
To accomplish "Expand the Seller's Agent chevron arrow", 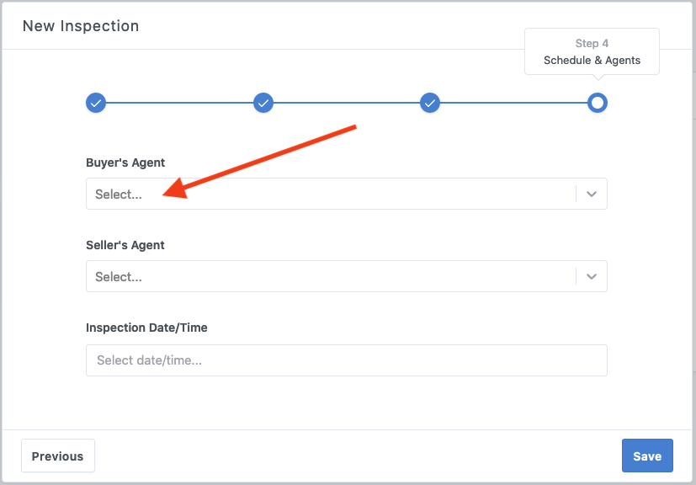I will [x=592, y=276].
